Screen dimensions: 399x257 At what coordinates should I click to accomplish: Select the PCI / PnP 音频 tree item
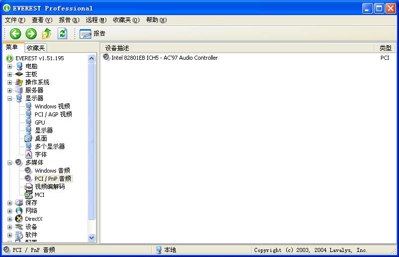pos(53,179)
